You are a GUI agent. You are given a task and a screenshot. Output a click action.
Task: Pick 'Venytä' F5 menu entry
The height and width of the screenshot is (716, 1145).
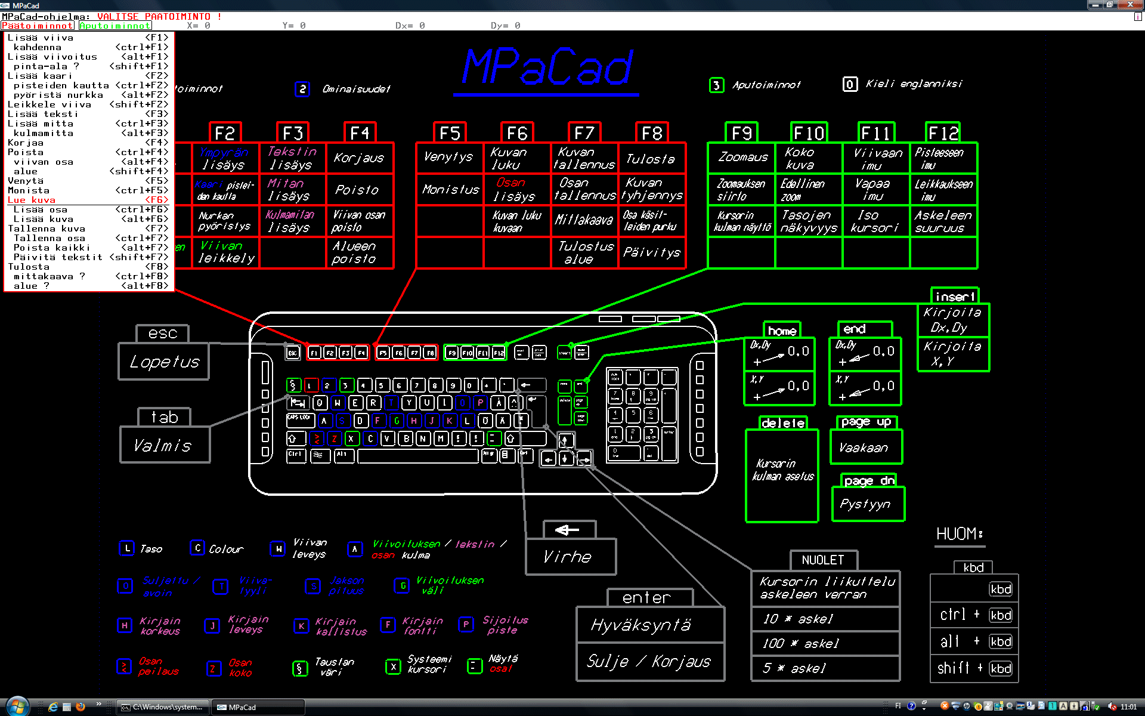tap(88, 181)
